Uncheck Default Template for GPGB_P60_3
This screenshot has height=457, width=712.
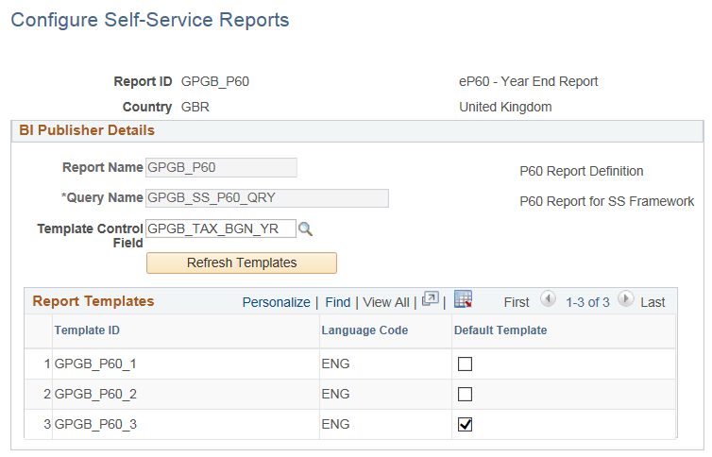465,424
